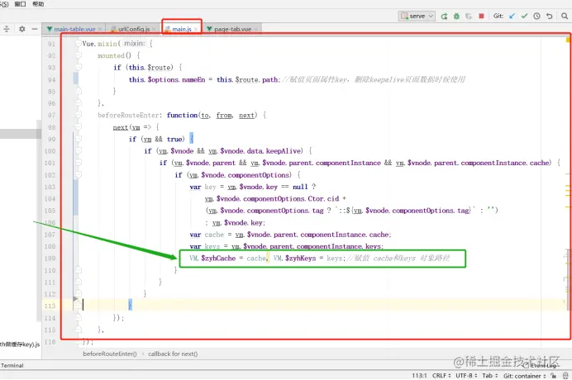Close the main.js tab
The width and height of the screenshot is (572, 380).
point(196,29)
